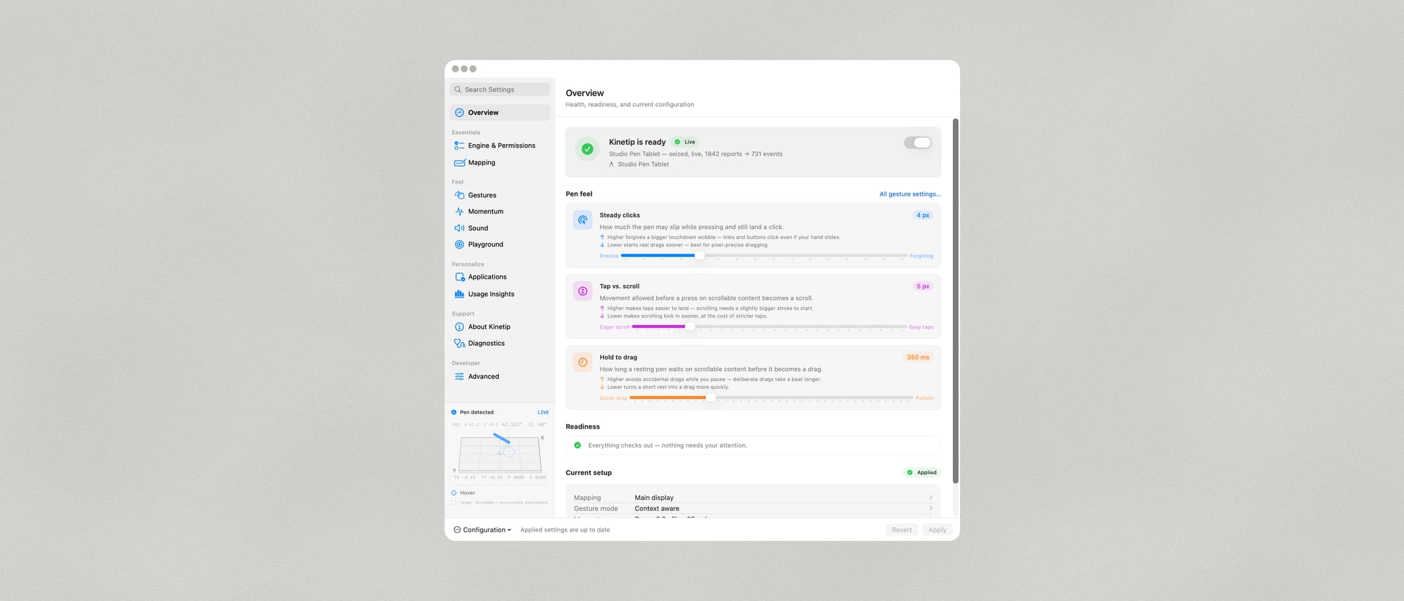
Task: Open the Usage Insights chart icon
Action: pyautogui.click(x=459, y=294)
